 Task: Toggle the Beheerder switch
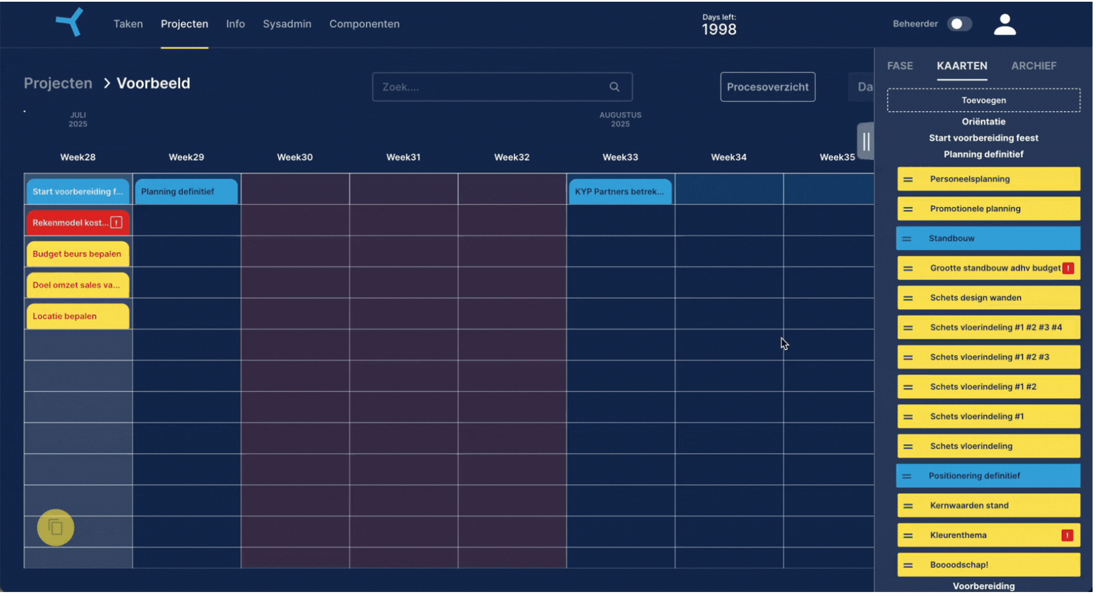959,23
